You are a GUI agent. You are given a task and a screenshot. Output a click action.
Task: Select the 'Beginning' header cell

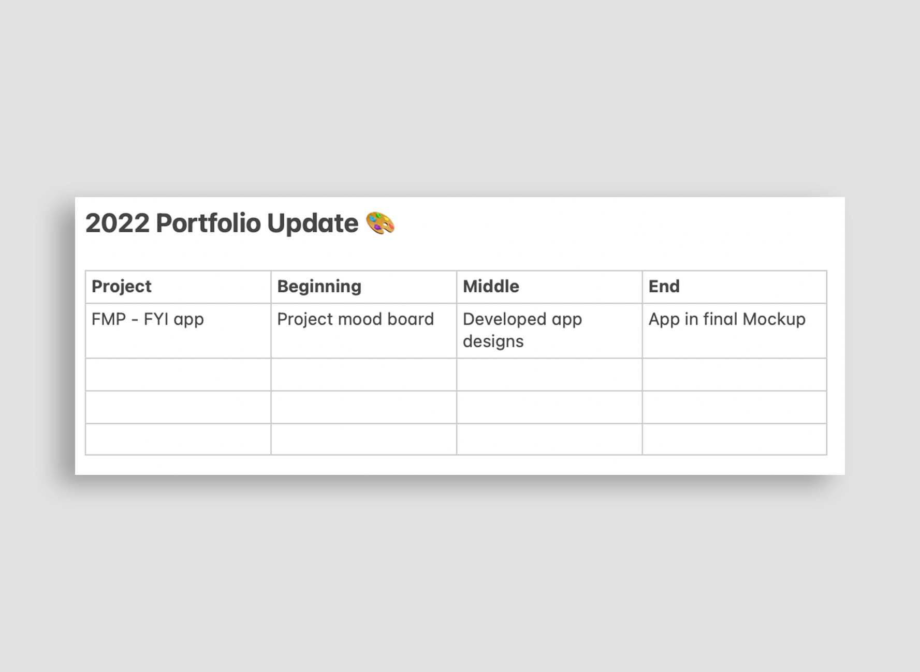click(x=364, y=287)
